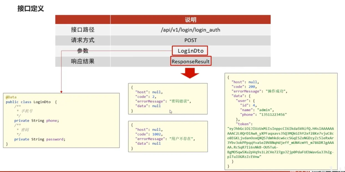Click the private String phone line
The width and height of the screenshot is (345, 172).
37,121
